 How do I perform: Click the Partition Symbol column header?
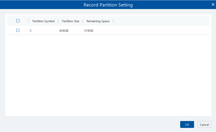point(43,21)
